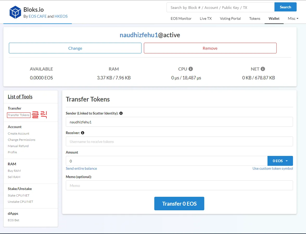Viewport: 306px width, 234px height.
Task: Click the Receiver username field
Action: 179,142
